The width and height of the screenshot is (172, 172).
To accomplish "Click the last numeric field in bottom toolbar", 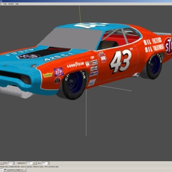I will pos(45,163).
